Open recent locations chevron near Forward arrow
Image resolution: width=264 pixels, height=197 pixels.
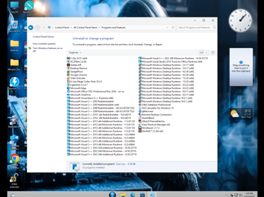44,27
